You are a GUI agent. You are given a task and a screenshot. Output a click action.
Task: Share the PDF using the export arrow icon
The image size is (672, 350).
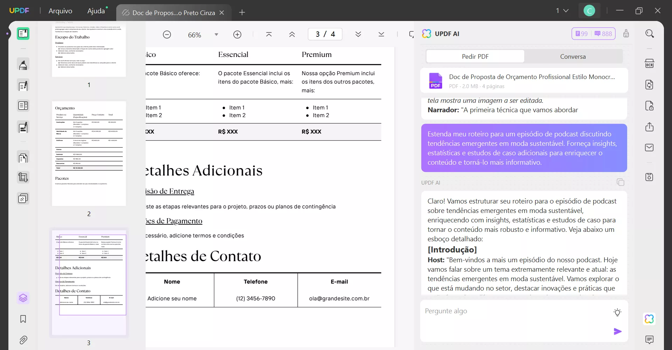tap(650, 127)
